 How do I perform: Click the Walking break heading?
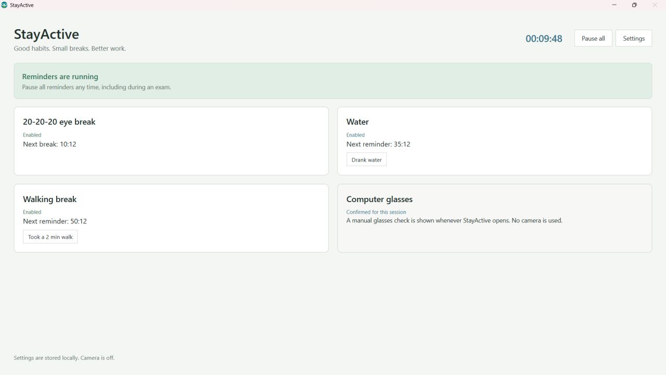click(x=49, y=199)
